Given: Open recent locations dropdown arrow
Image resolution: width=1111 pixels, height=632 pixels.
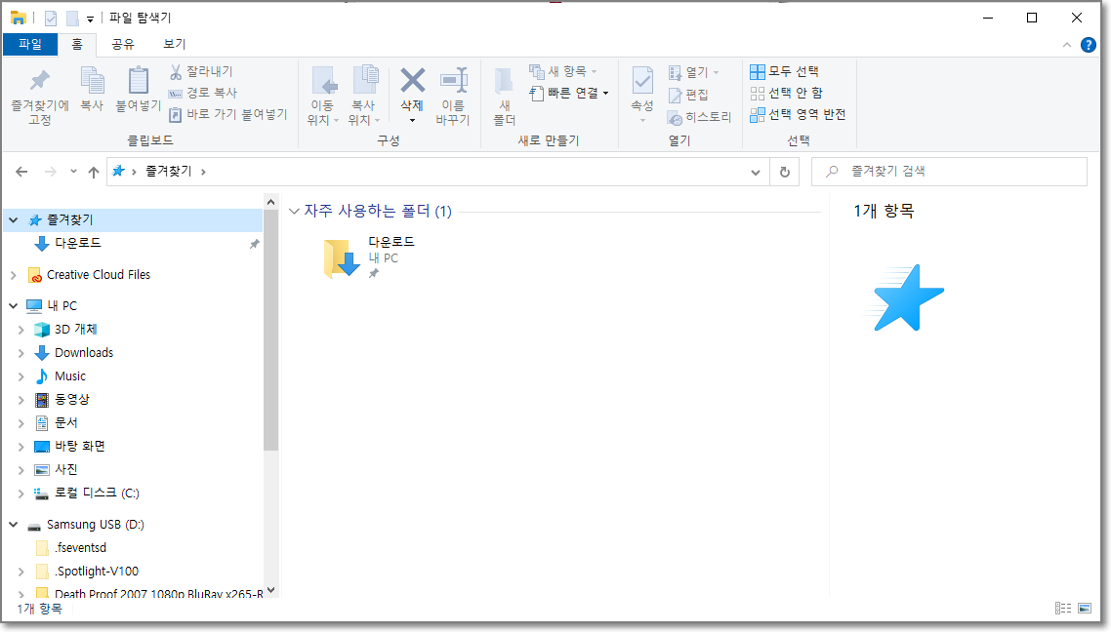Looking at the screenshot, I should pyautogui.click(x=73, y=172).
